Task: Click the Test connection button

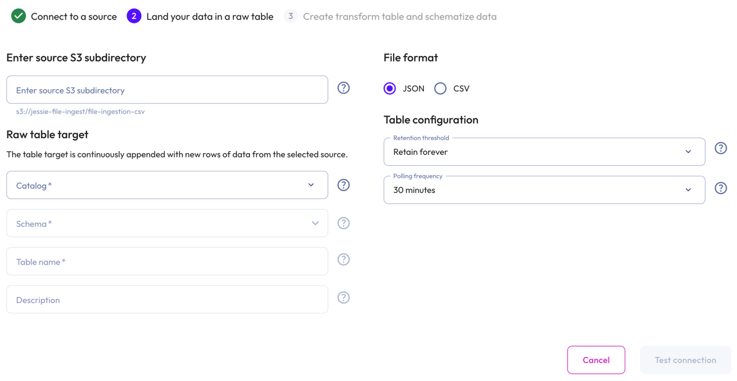Action: 685,359
